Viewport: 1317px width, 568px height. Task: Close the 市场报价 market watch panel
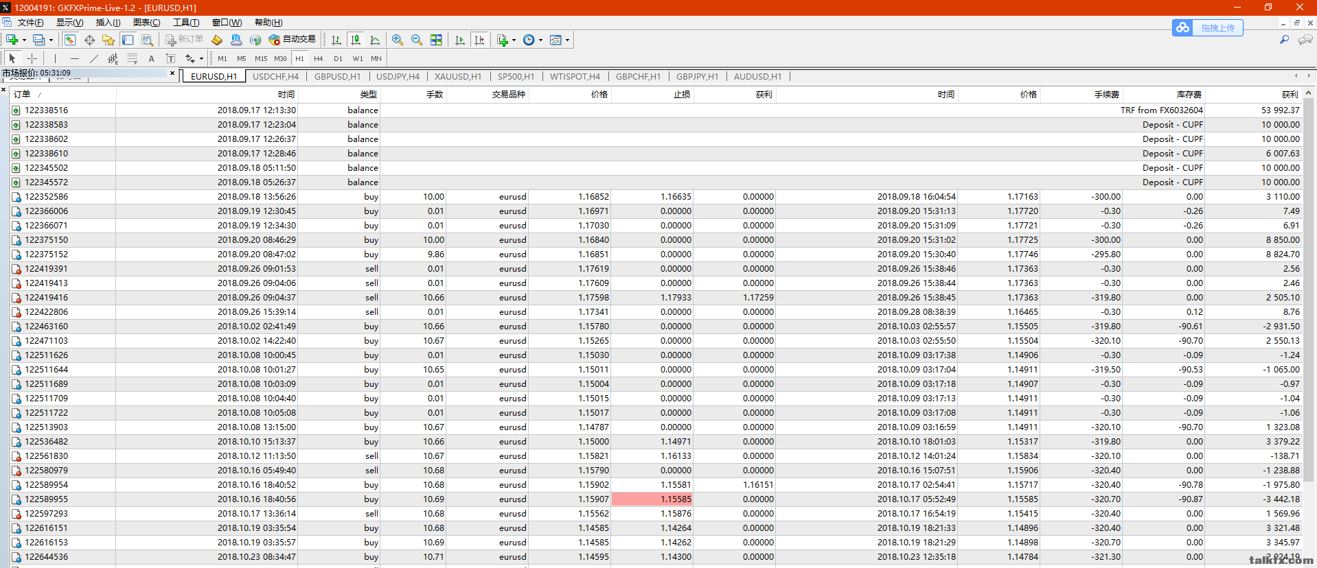[172, 73]
